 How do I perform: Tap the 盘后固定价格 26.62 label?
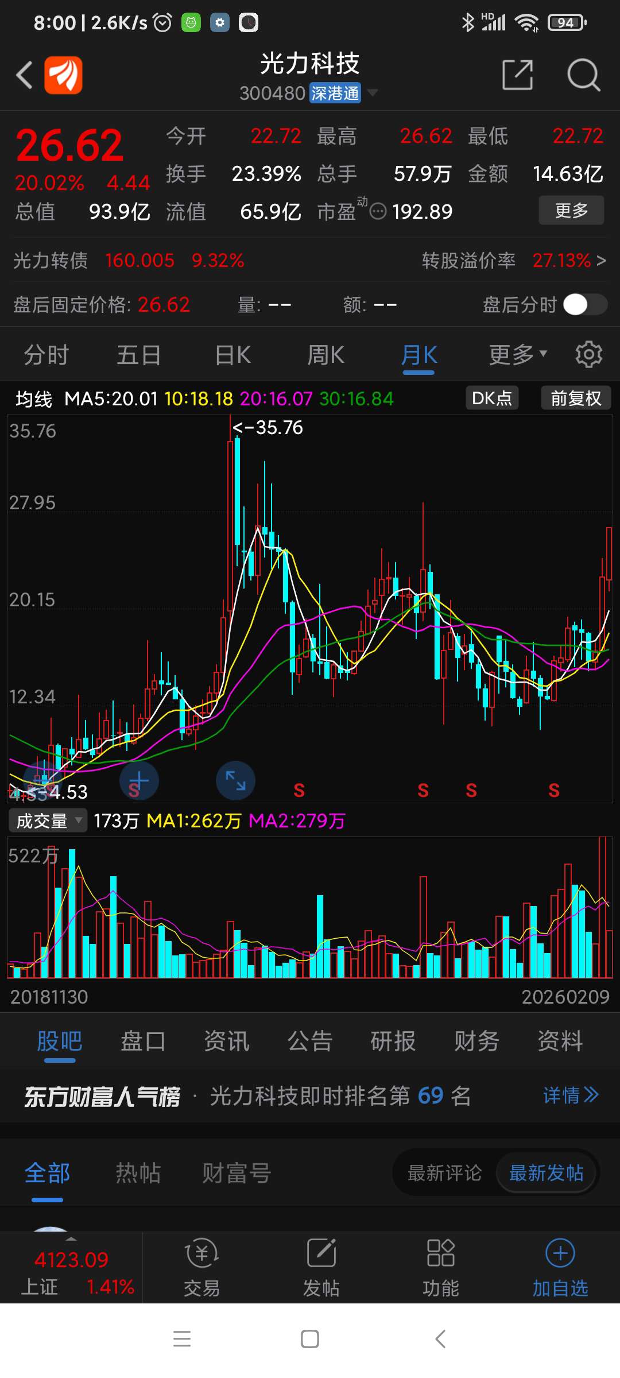pyautogui.click(x=102, y=304)
